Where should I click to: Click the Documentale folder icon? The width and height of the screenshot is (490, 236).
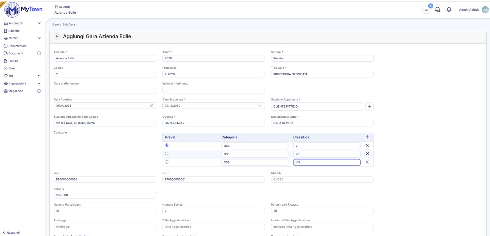(x=6, y=46)
